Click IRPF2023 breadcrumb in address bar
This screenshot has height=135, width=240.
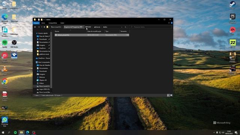click(x=88, y=27)
